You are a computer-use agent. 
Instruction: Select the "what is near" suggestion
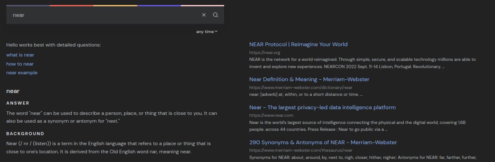tap(20, 55)
